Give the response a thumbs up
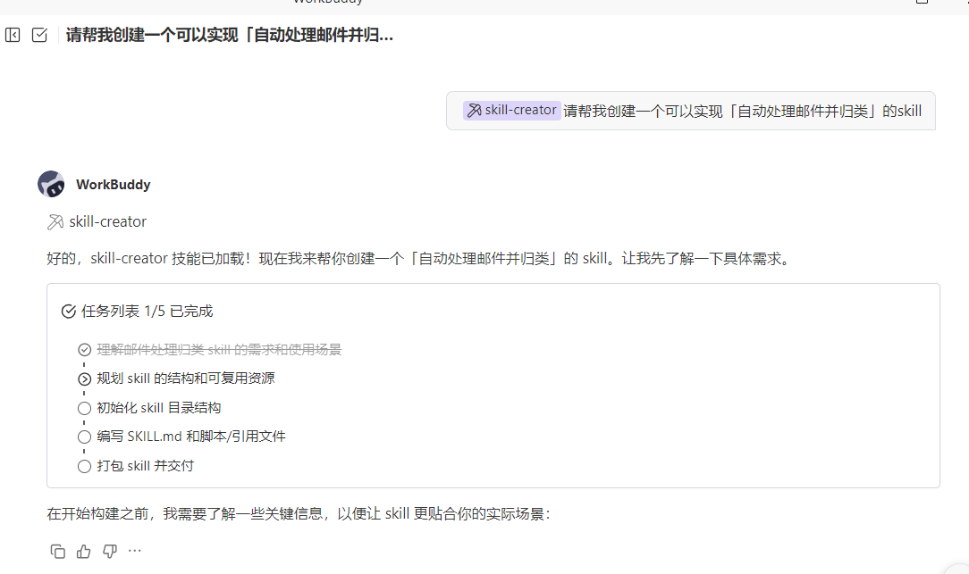 click(83, 551)
